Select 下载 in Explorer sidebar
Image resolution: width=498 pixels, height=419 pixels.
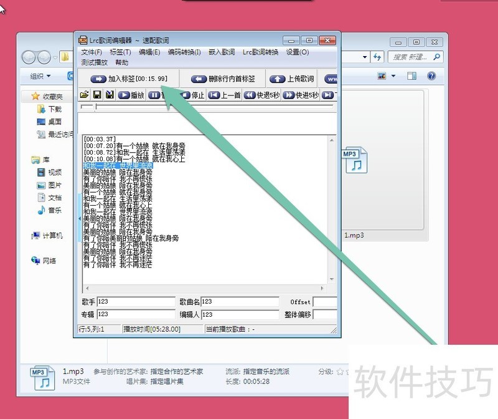(x=49, y=109)
